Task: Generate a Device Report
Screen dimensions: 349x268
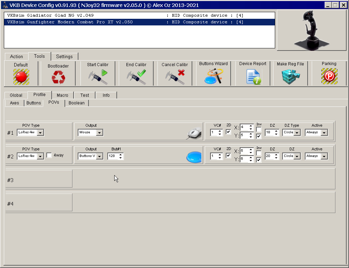Action: point(254,77)
